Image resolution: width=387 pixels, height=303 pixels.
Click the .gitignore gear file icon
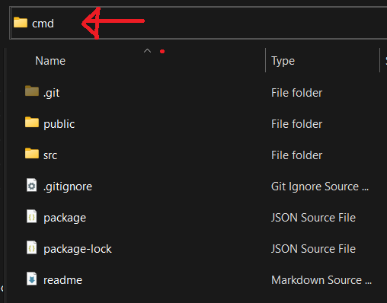(32, 185)
